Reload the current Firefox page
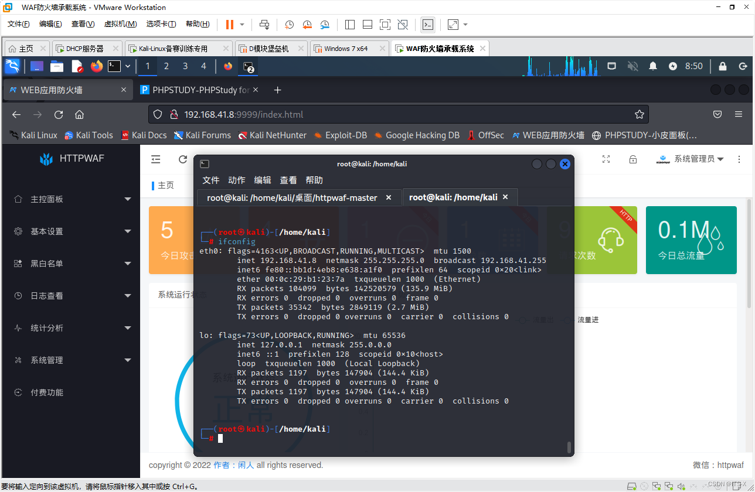 [x=59, y=114]
